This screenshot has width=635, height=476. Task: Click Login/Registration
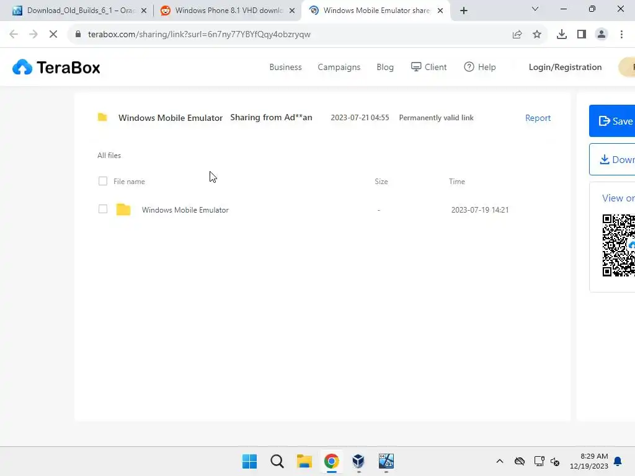click(x=566, y=67)
